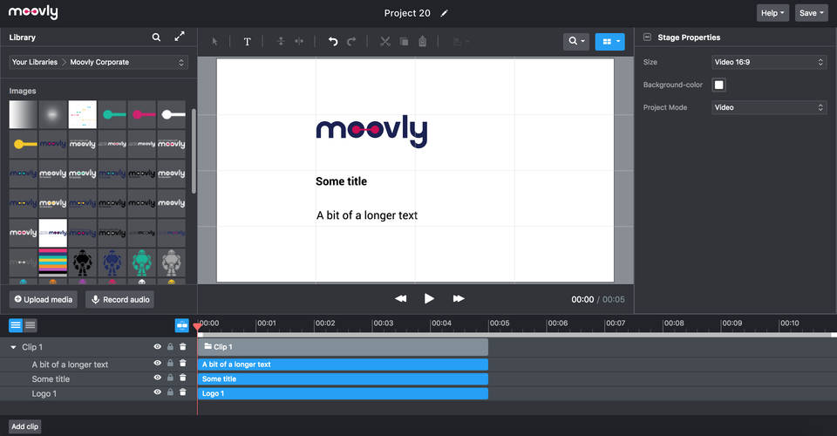The width and height of the screenshot is (837, 436).
Task: Search the library with magnifier icon
Action: (156, 37)
